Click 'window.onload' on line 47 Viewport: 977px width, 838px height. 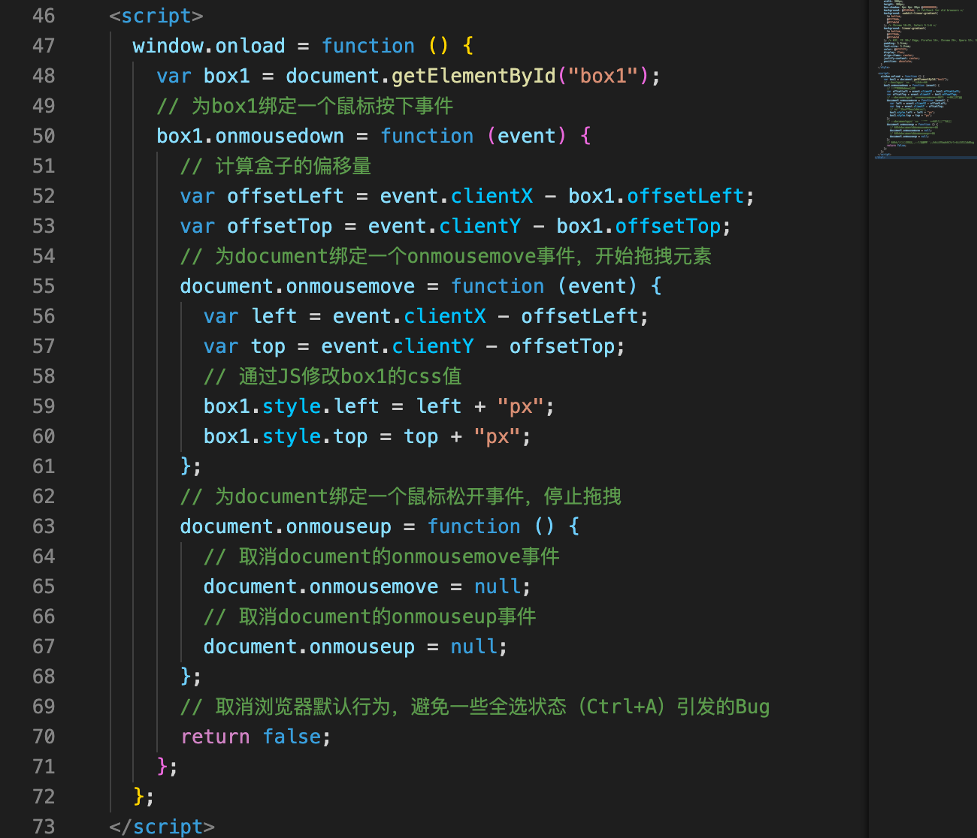[209, 46]
